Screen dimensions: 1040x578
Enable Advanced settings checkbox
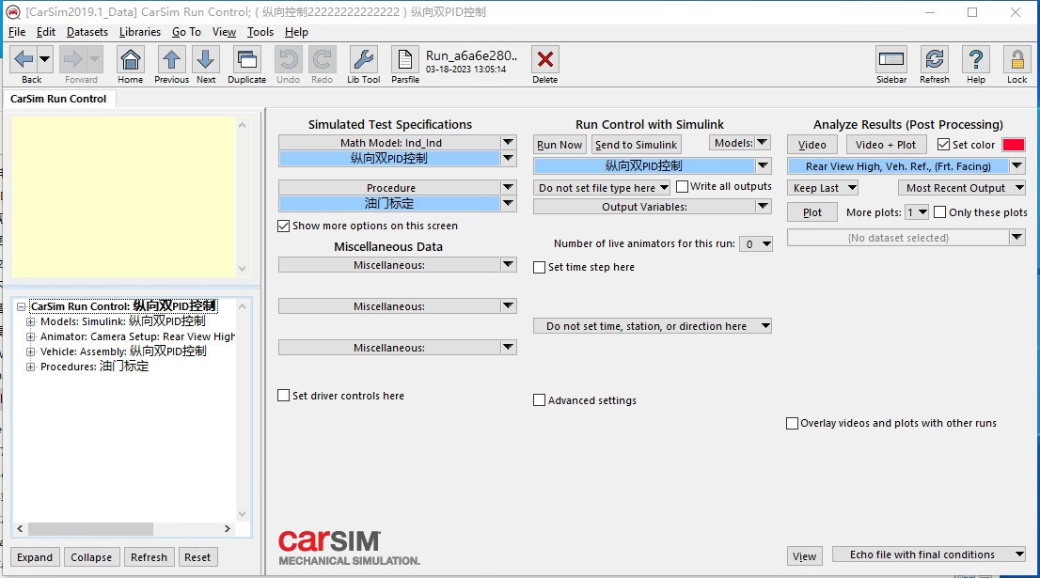539,400
